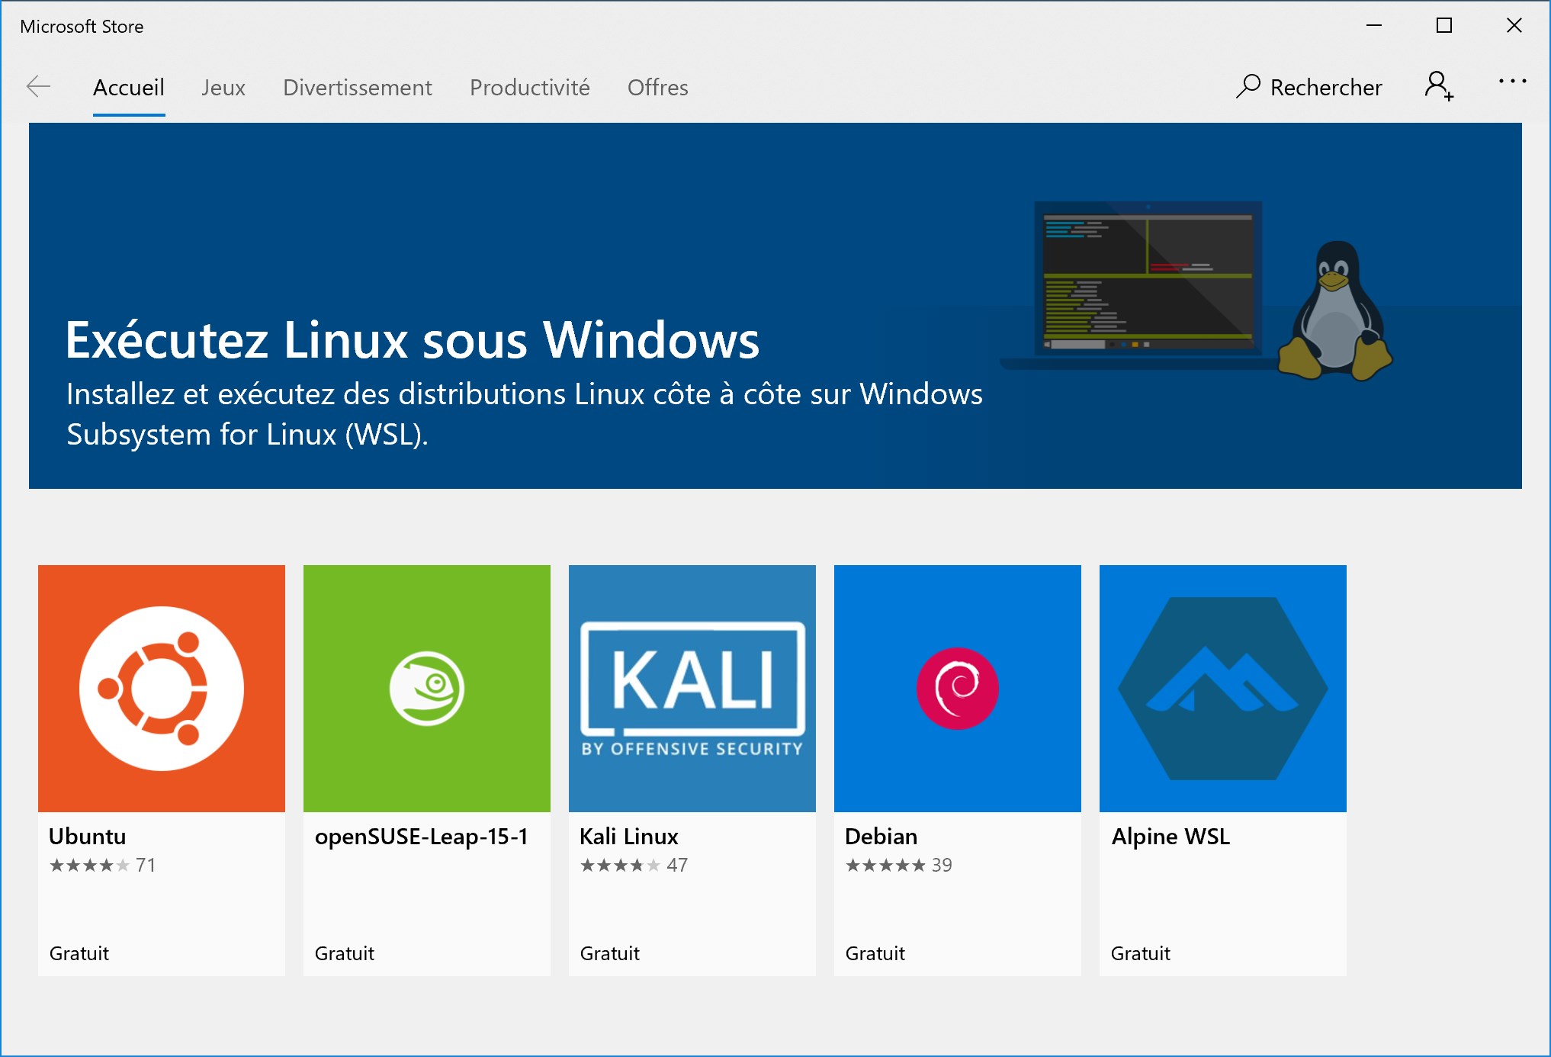Image resolution: width=1551 pixels, height=1057 pixels.
Task: Click the Kali Linux star rating 47
Action: click(x=634, y=865)
